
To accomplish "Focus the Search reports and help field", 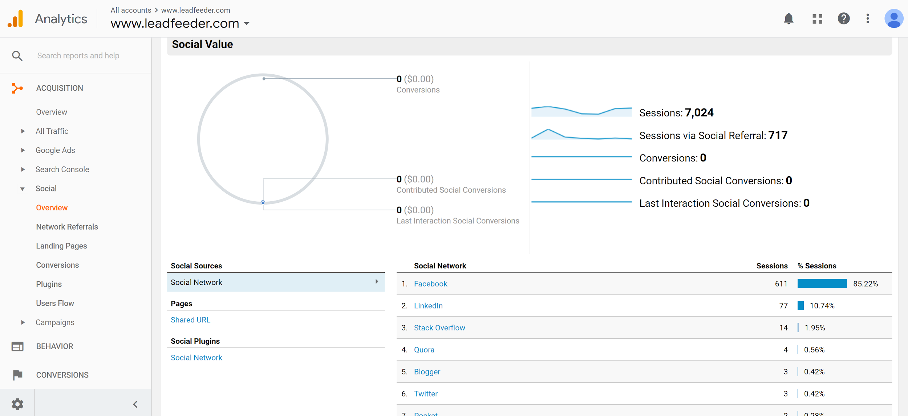I will tap(78, 55).
